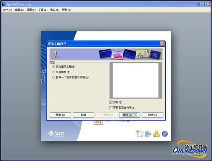Screen dimensions: 212x161
Task: Click the 创建 button
Action: (x=153, y=115)
